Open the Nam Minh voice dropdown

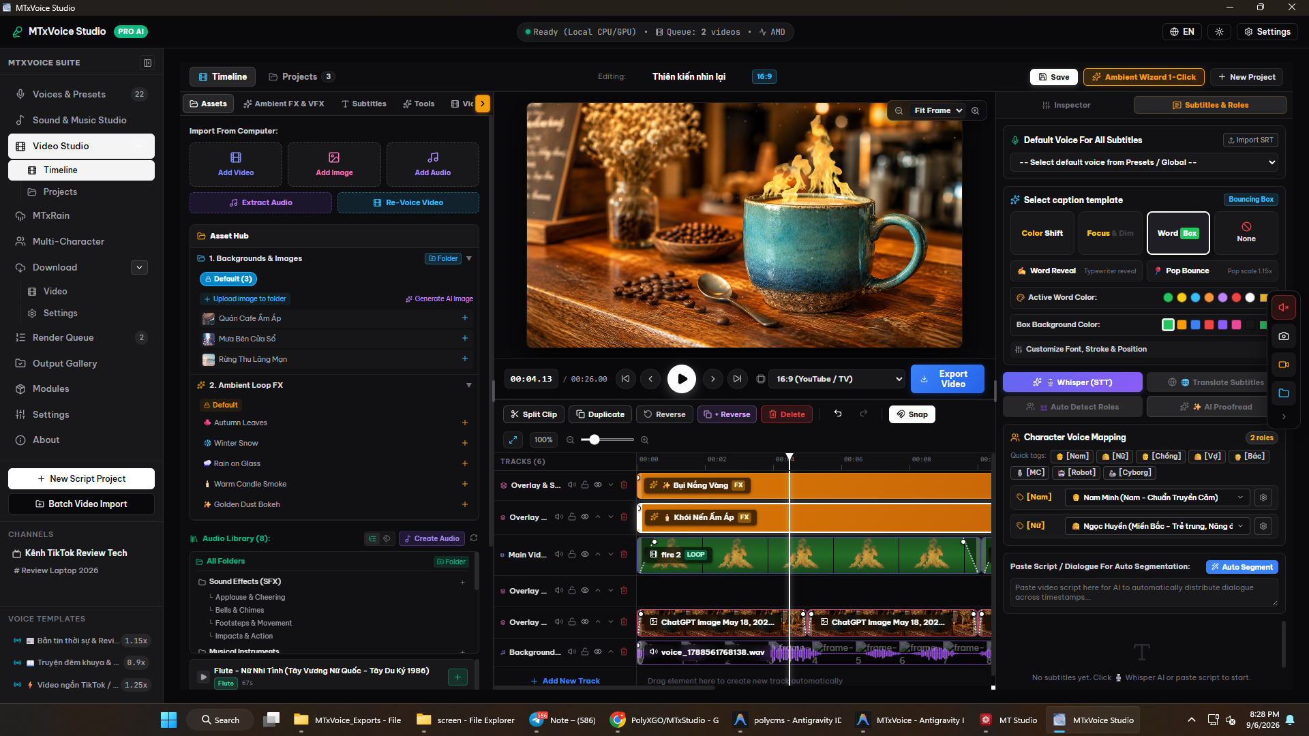coord(1157,497)
